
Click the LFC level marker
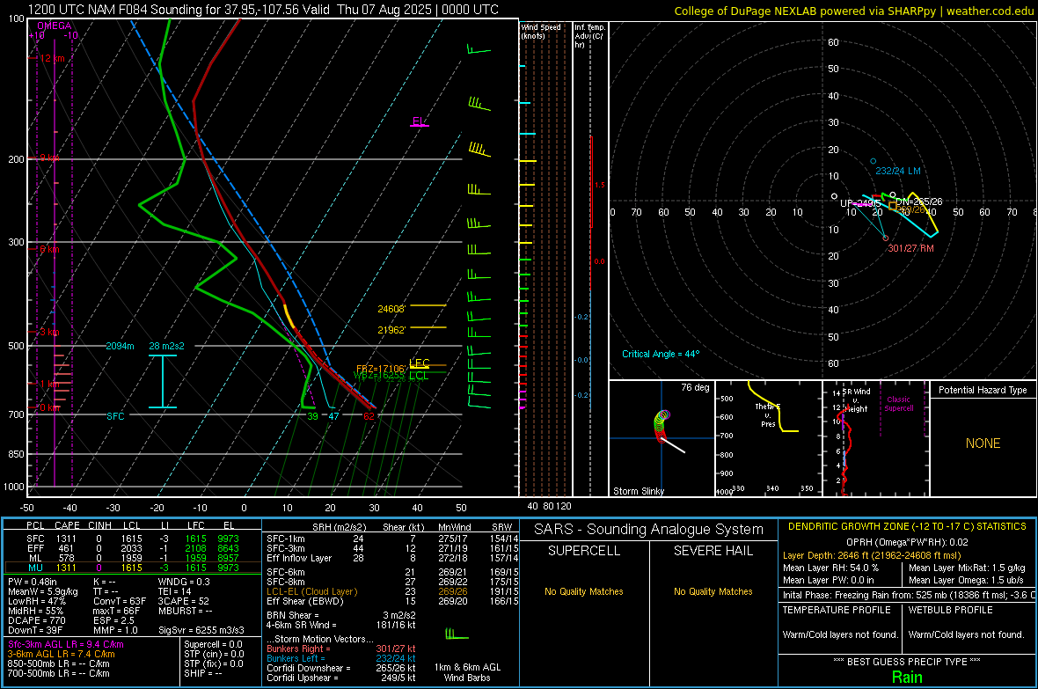click(420, 363)
